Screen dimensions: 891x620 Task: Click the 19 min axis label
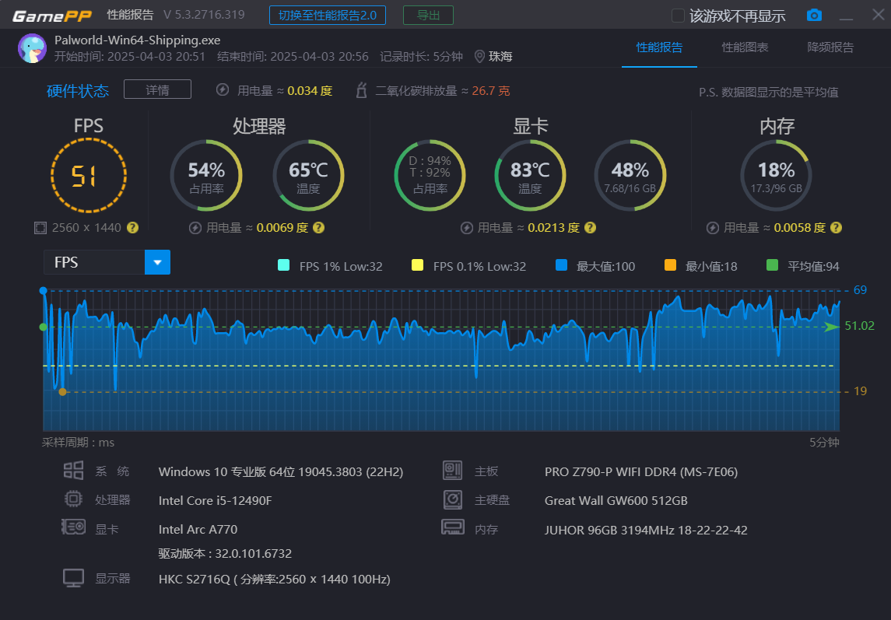coord(861,391)
